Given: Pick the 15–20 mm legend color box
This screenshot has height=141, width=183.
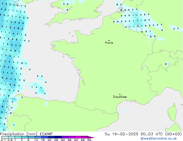Looking at the screenshot, I should [x=45, y=137].
